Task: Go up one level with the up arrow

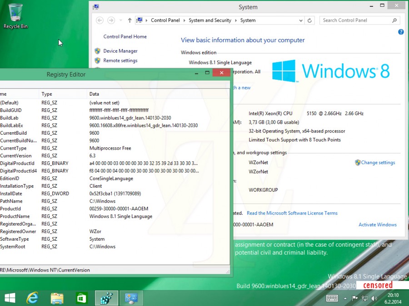Action: tap(130, 20)
